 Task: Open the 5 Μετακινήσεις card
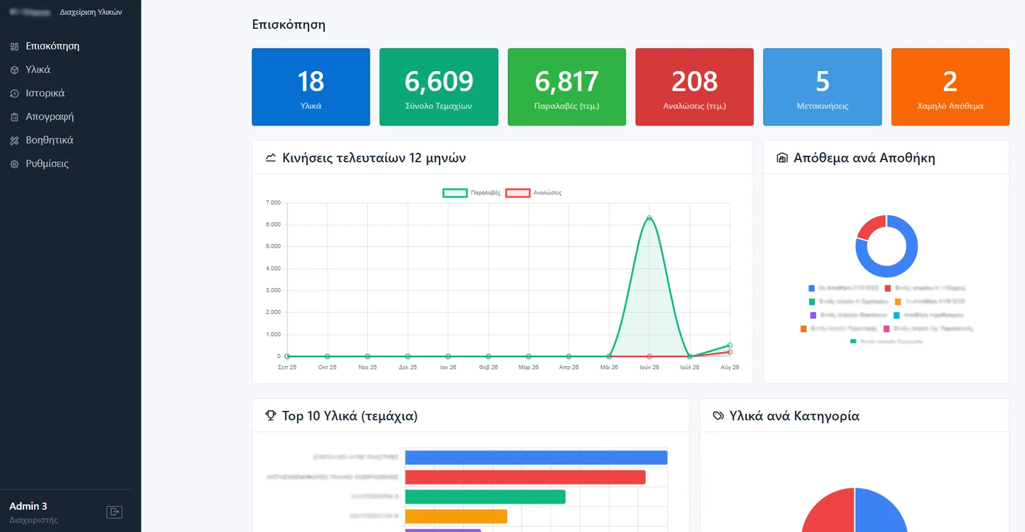[823, 87]
